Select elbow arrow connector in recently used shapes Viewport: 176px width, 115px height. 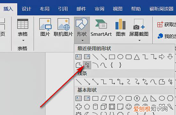[154, 57]
